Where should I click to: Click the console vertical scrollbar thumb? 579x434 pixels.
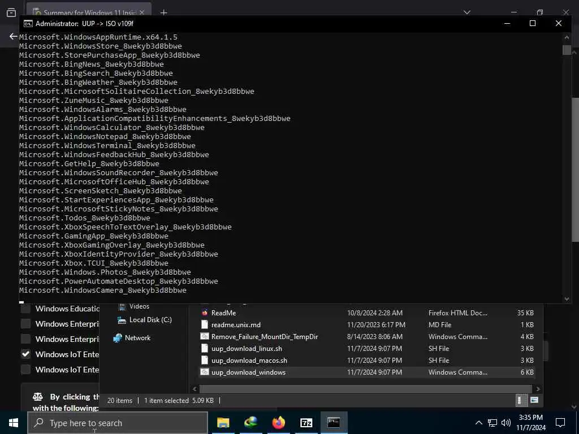click(567, 50)
